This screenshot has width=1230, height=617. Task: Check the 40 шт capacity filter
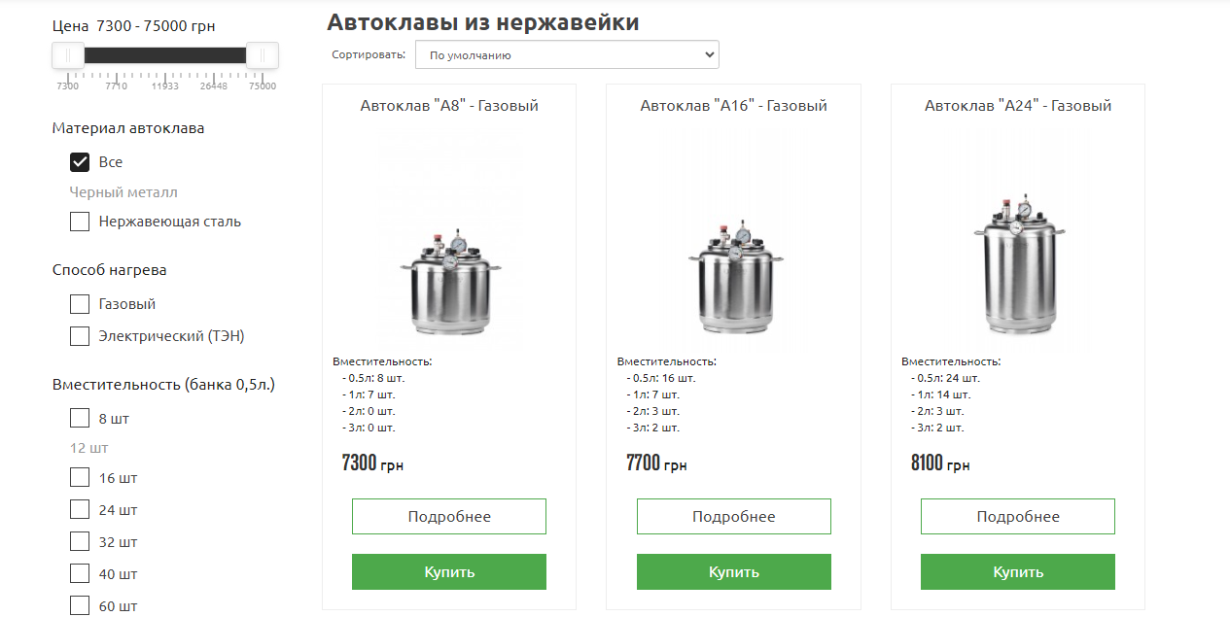(x=80, y=573)
